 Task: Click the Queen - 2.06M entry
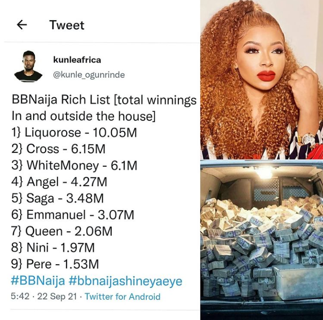tap(62, 231)
